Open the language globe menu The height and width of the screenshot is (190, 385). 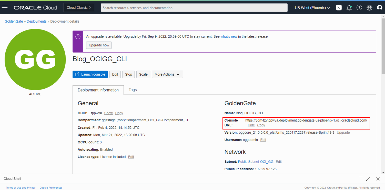369,8
